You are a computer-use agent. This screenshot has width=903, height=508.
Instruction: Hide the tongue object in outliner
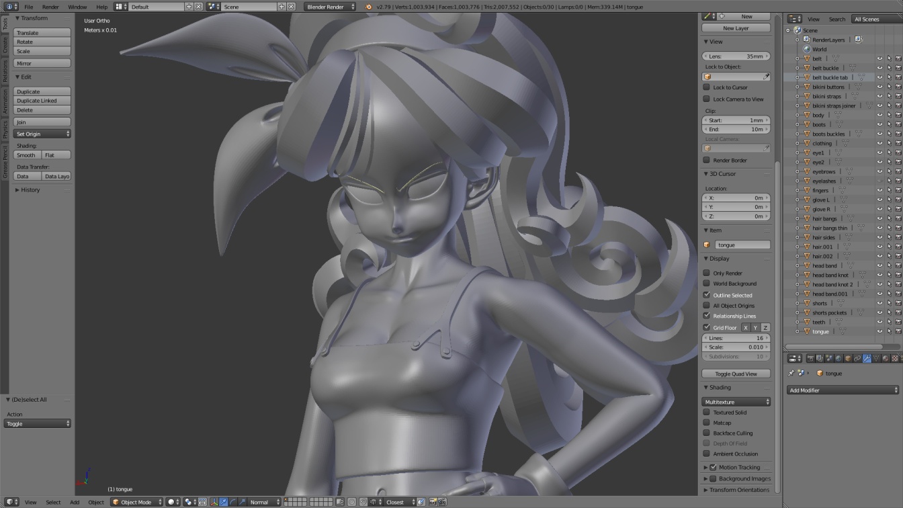point(879,331)
